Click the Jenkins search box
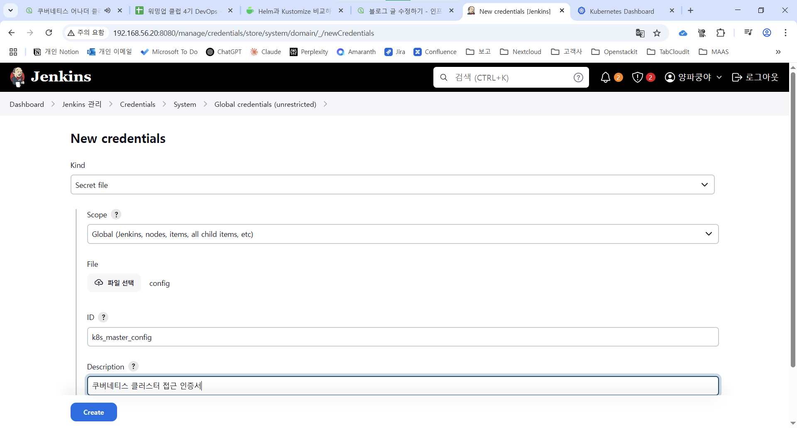 pos(511,77)
